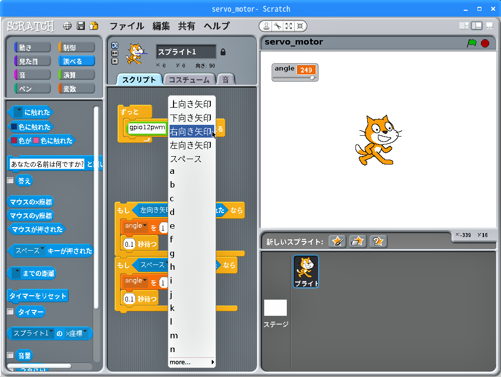Select the ステージ thumbnail
Screen dimensions: 501x377
(x=276, y=308)
